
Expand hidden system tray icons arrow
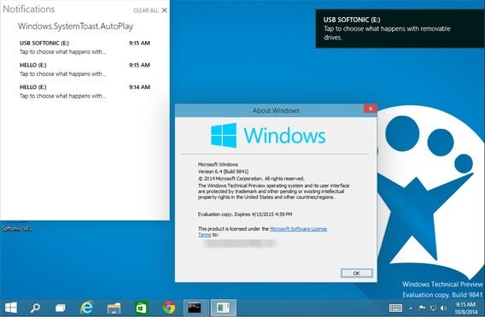tap(411, 308)
